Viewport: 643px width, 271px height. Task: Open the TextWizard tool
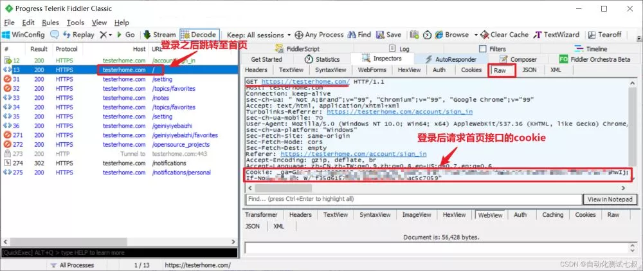click(x=556, y=35)
